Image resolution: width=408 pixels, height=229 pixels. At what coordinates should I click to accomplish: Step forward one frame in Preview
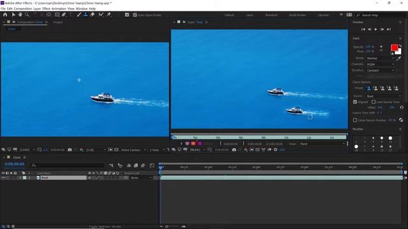coord(382,29)
